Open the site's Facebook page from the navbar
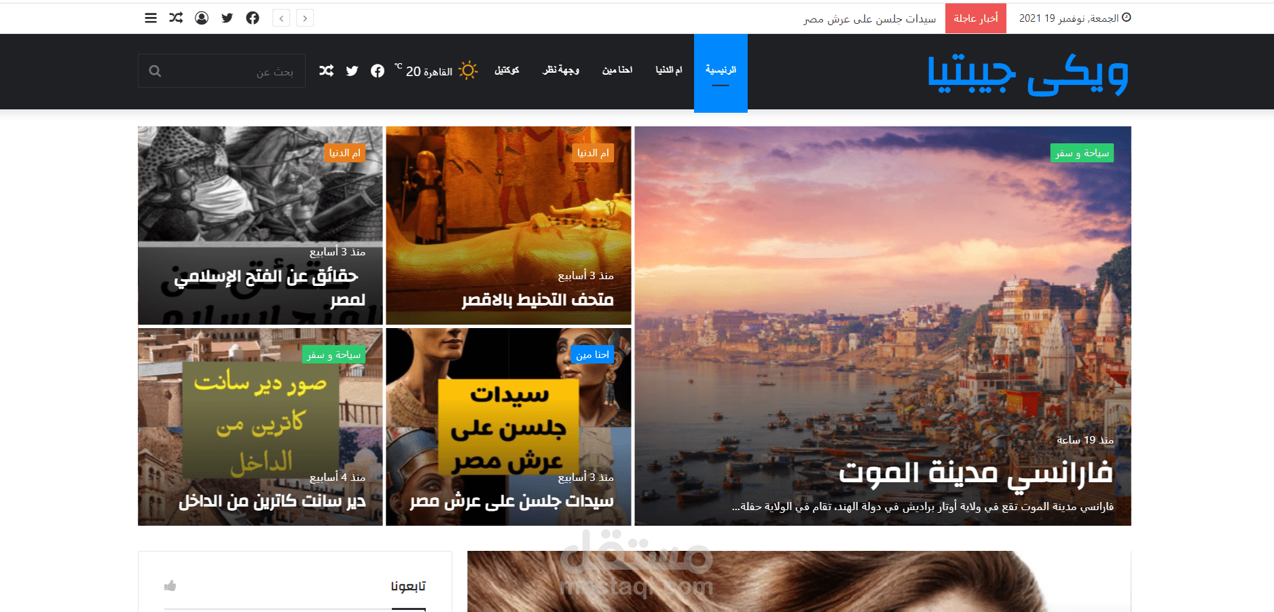 [x=378, y=70]
